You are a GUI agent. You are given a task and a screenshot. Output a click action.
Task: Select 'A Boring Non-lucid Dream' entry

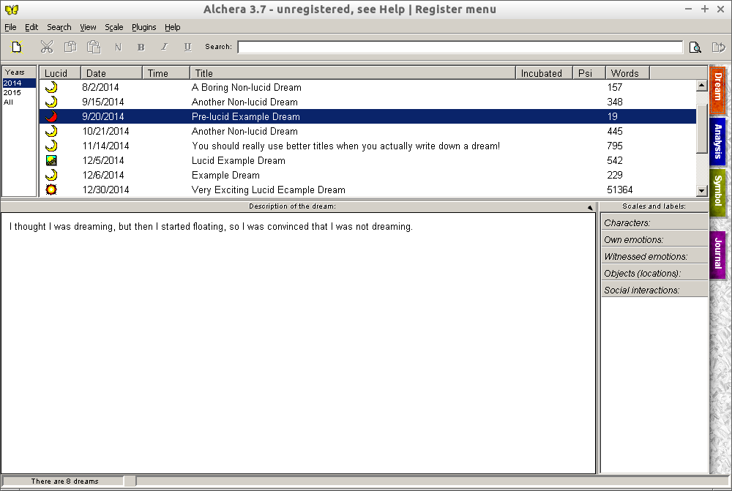pyautogui.click(x=367, y=87)
